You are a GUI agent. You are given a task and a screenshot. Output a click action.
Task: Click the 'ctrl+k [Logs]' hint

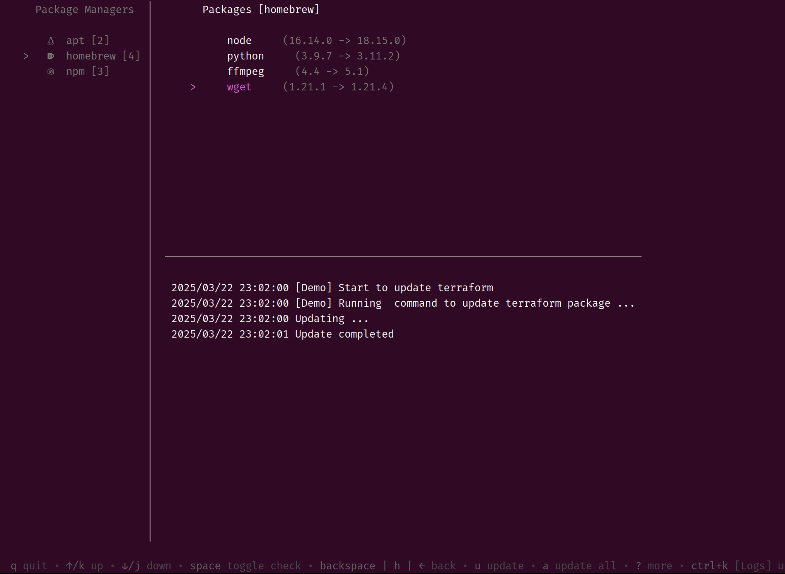coord(731,566)
